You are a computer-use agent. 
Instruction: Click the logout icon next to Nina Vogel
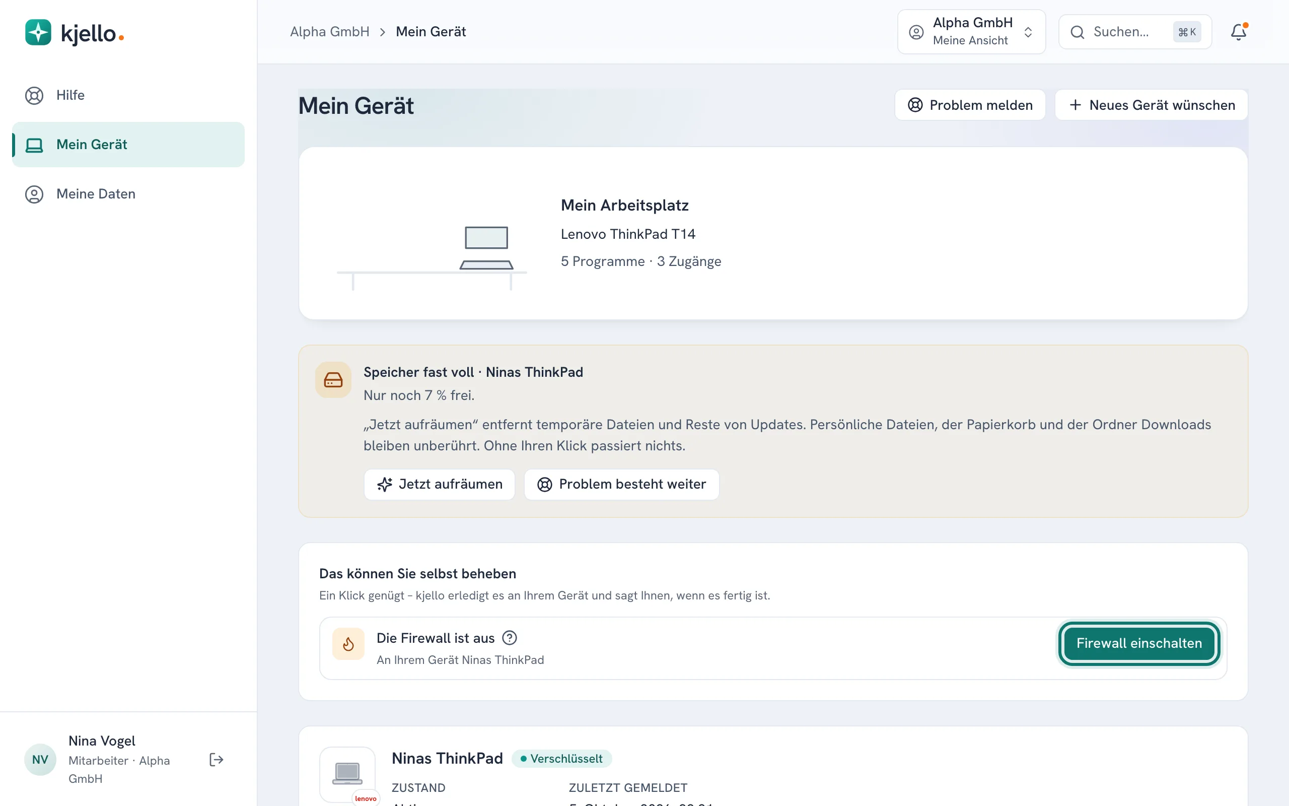(216, 760)
